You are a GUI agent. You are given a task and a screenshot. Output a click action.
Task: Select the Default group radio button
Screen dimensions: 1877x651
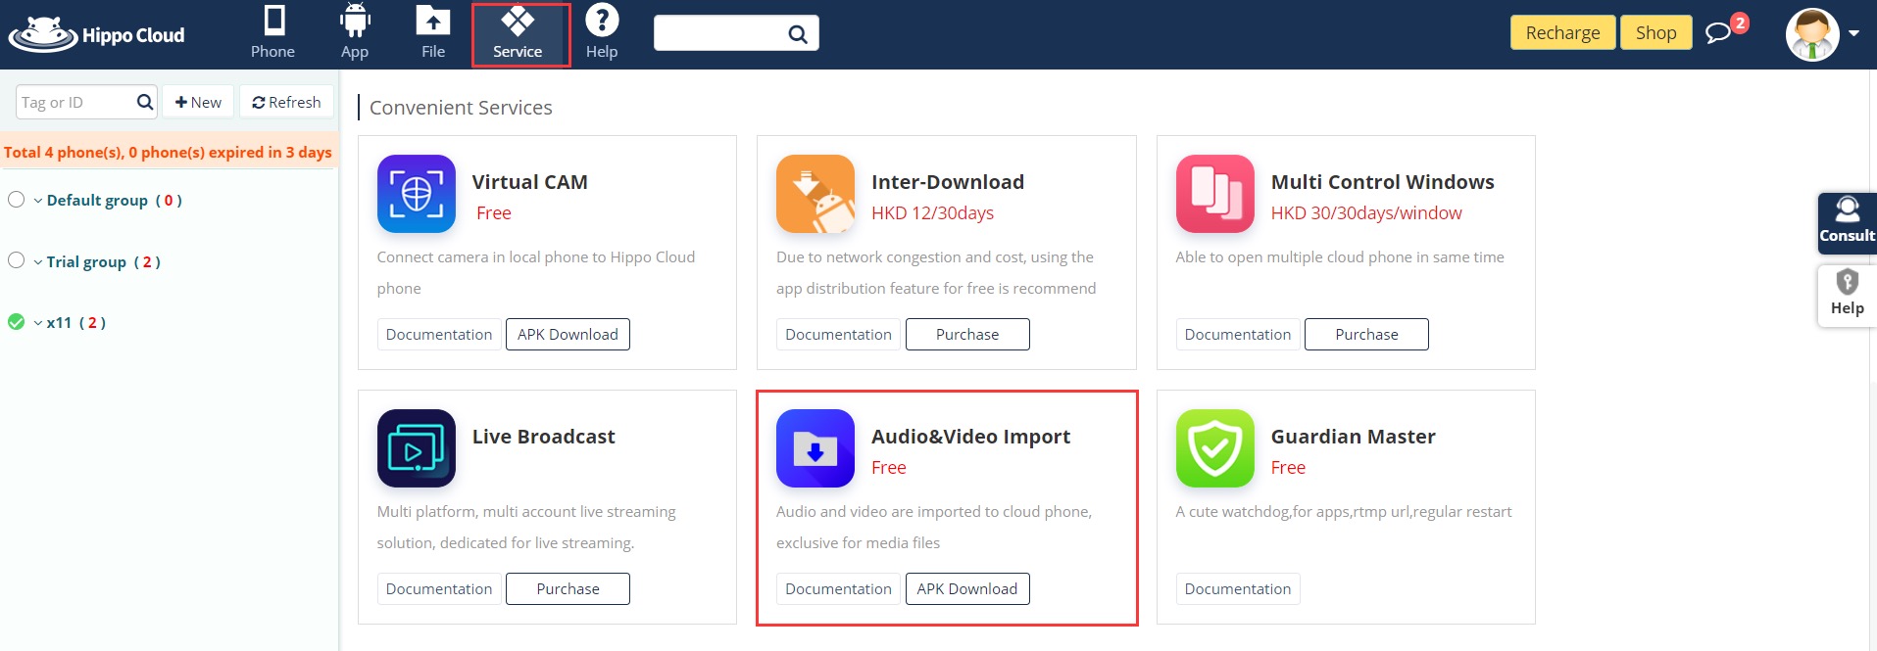point(17,200)
